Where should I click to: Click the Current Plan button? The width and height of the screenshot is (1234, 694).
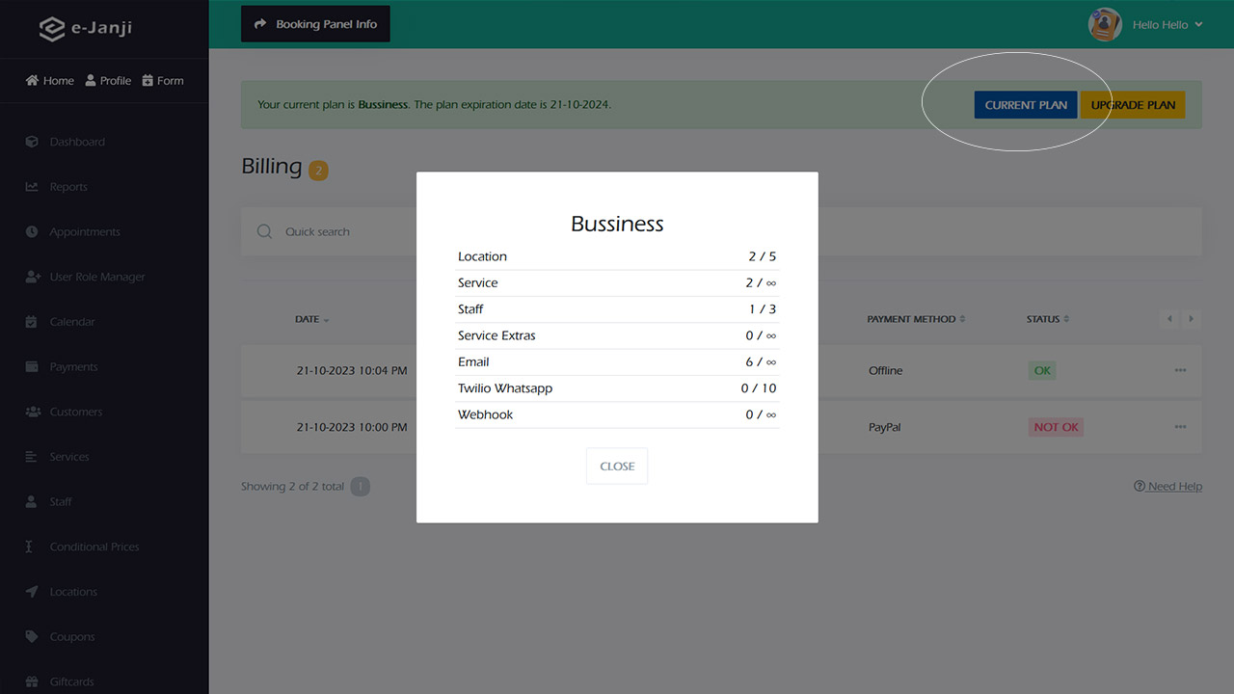1026,105
